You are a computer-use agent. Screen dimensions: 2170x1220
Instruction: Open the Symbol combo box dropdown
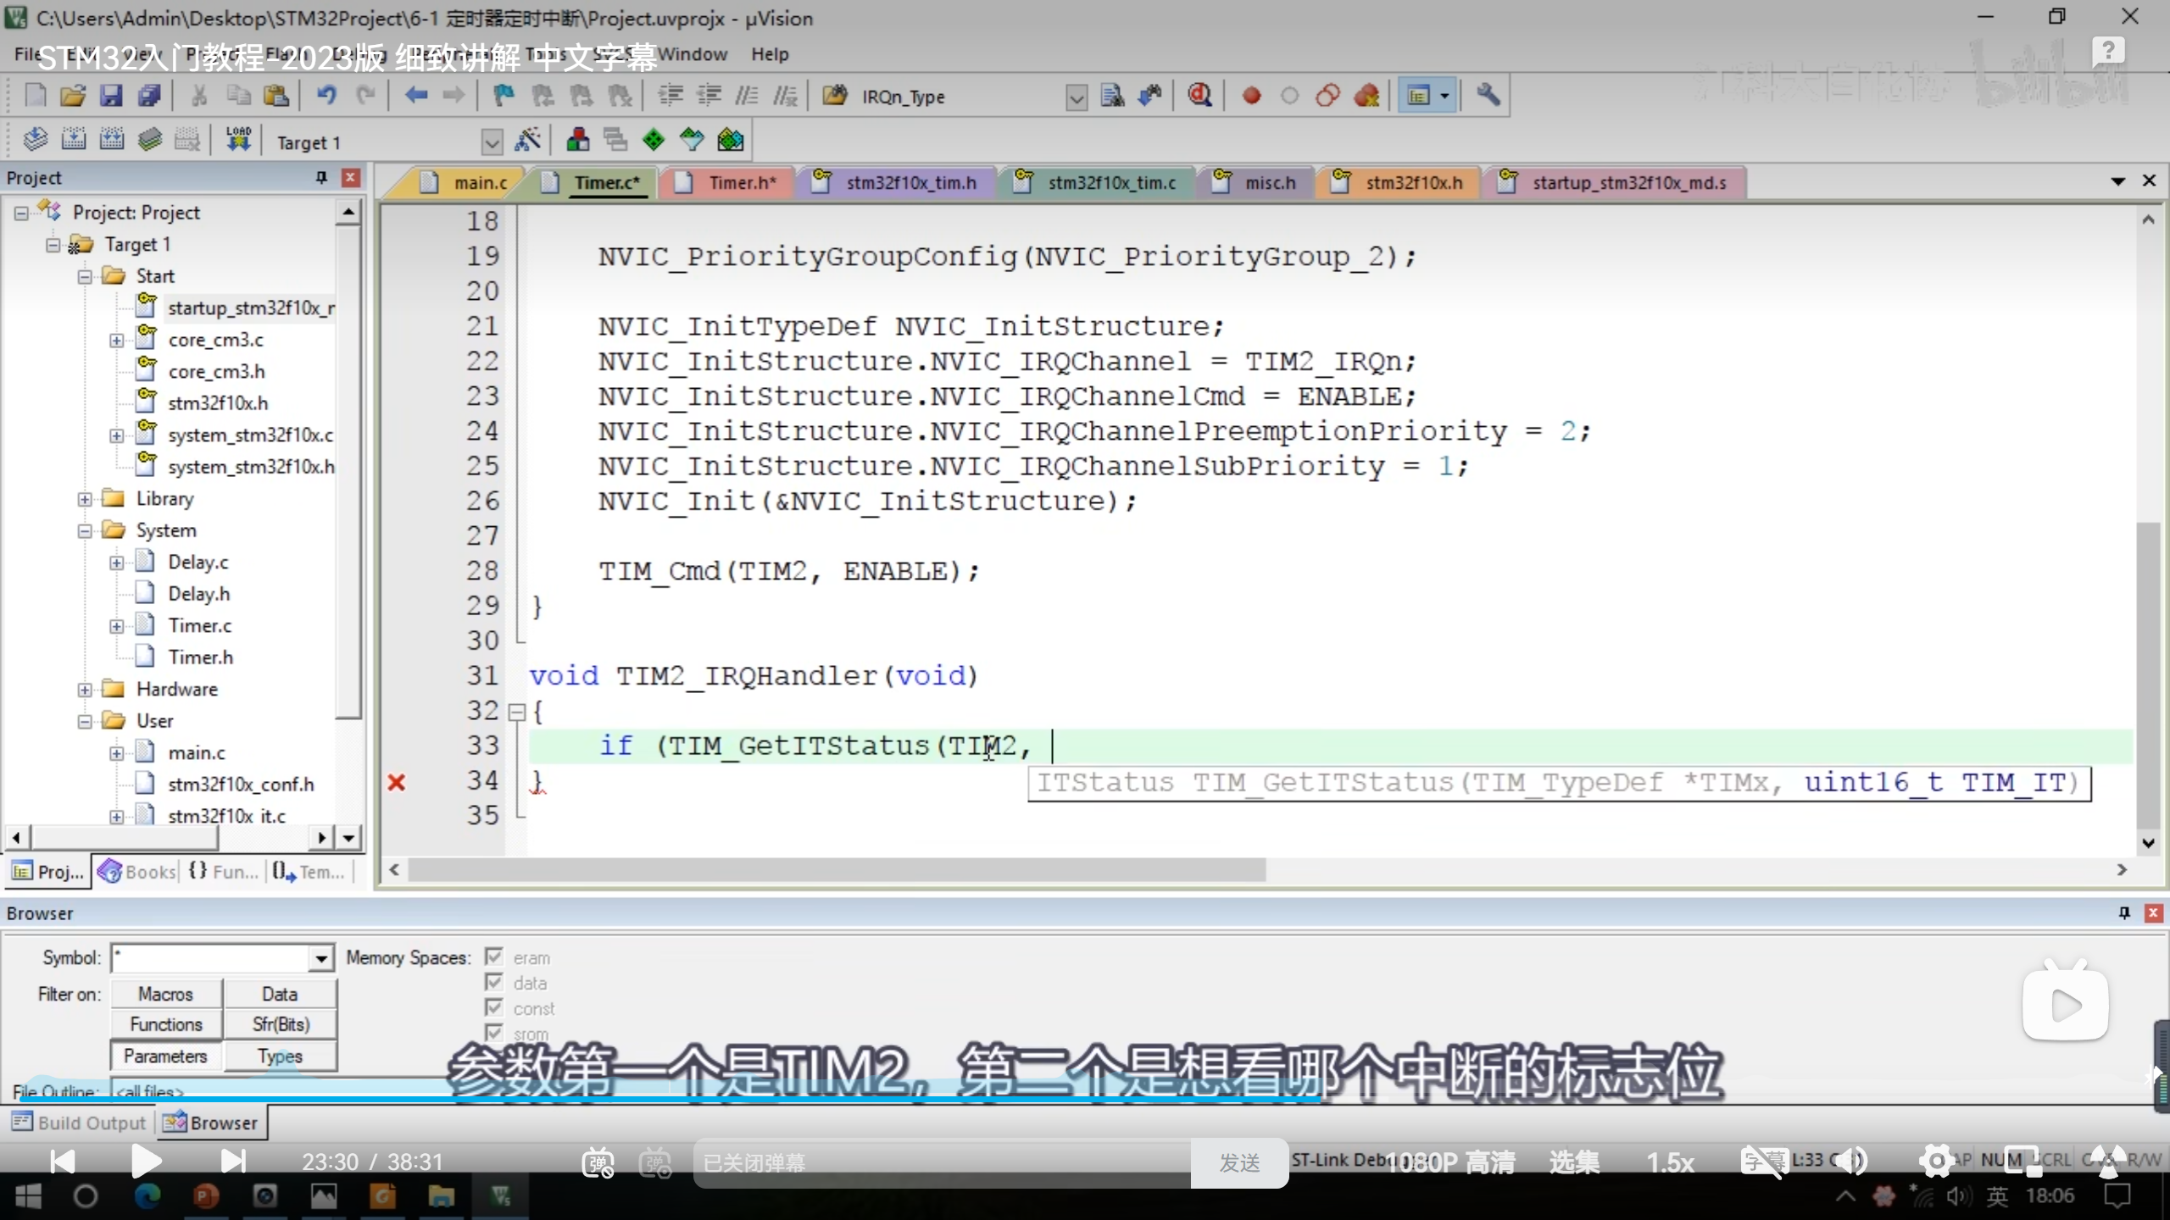click(x=320, y=958)
